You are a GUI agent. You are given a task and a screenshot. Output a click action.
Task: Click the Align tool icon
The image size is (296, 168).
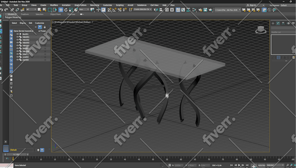[x=161, y=10]
